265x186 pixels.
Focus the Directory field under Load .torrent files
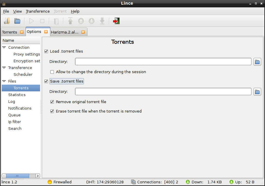pyautogui.click(x=163, y=61)
